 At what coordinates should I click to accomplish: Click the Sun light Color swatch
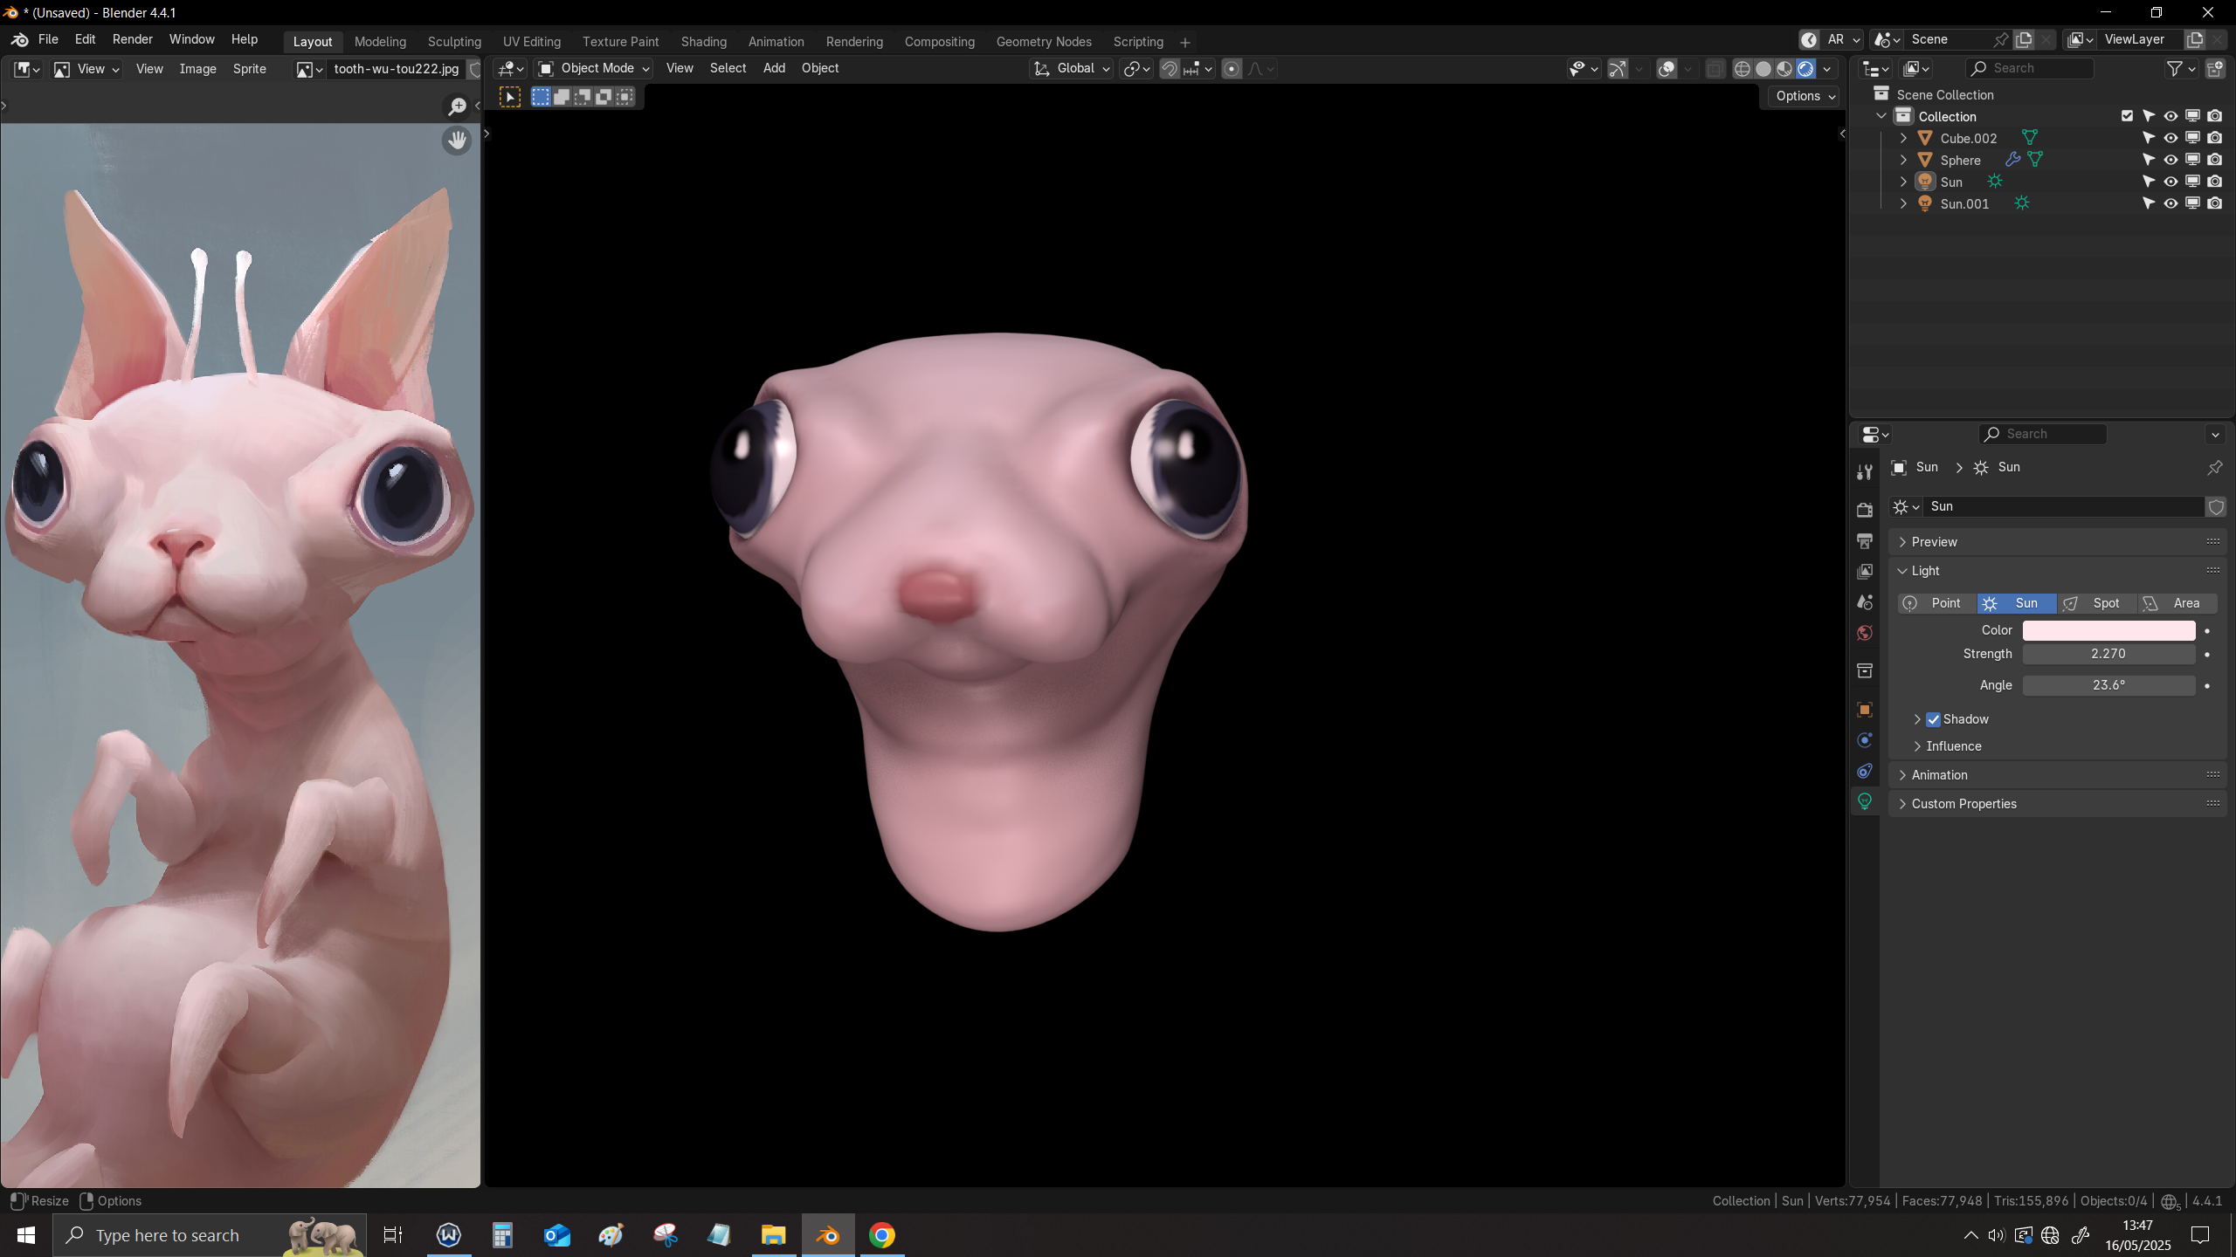2108,630
